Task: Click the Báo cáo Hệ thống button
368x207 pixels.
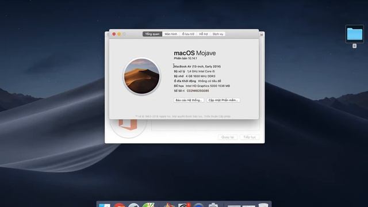Action: click(x=189, y=100)
